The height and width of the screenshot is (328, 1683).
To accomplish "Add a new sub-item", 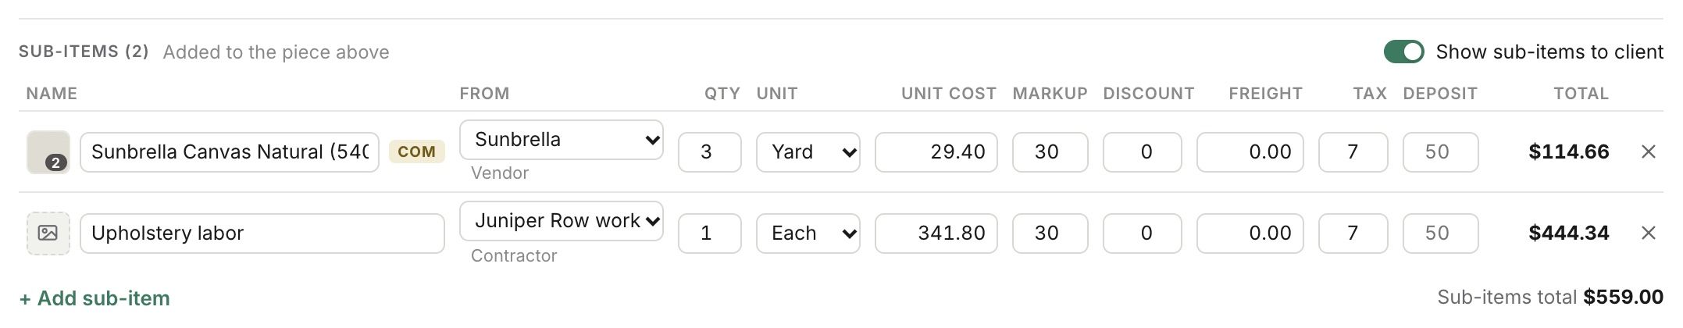I will [94, 298].
